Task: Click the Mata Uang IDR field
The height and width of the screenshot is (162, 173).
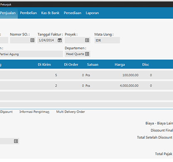Action: coord(107,40)
